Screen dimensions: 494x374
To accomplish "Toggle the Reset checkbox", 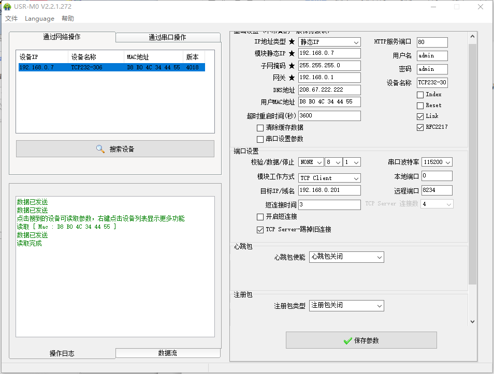I will point(420,106).
